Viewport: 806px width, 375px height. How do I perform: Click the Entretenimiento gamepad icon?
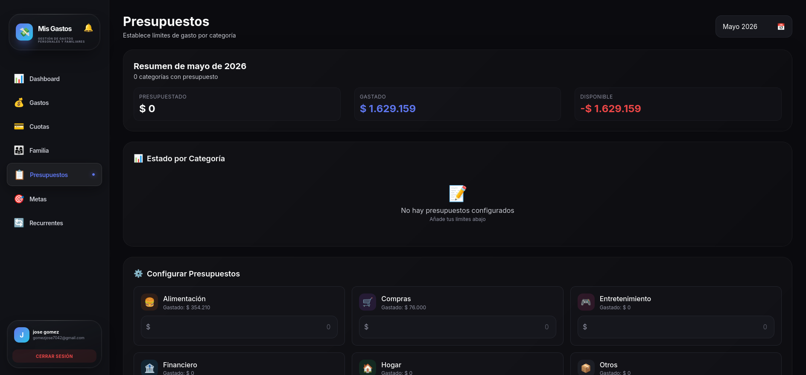coord(586,302)
